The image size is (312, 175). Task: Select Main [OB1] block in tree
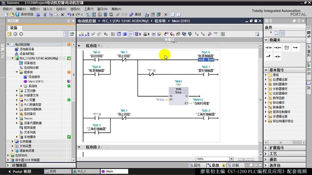pos(35,81)
